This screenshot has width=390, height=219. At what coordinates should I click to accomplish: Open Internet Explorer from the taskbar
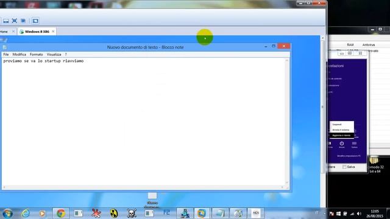pyautogui.click(x=26, y=214)
